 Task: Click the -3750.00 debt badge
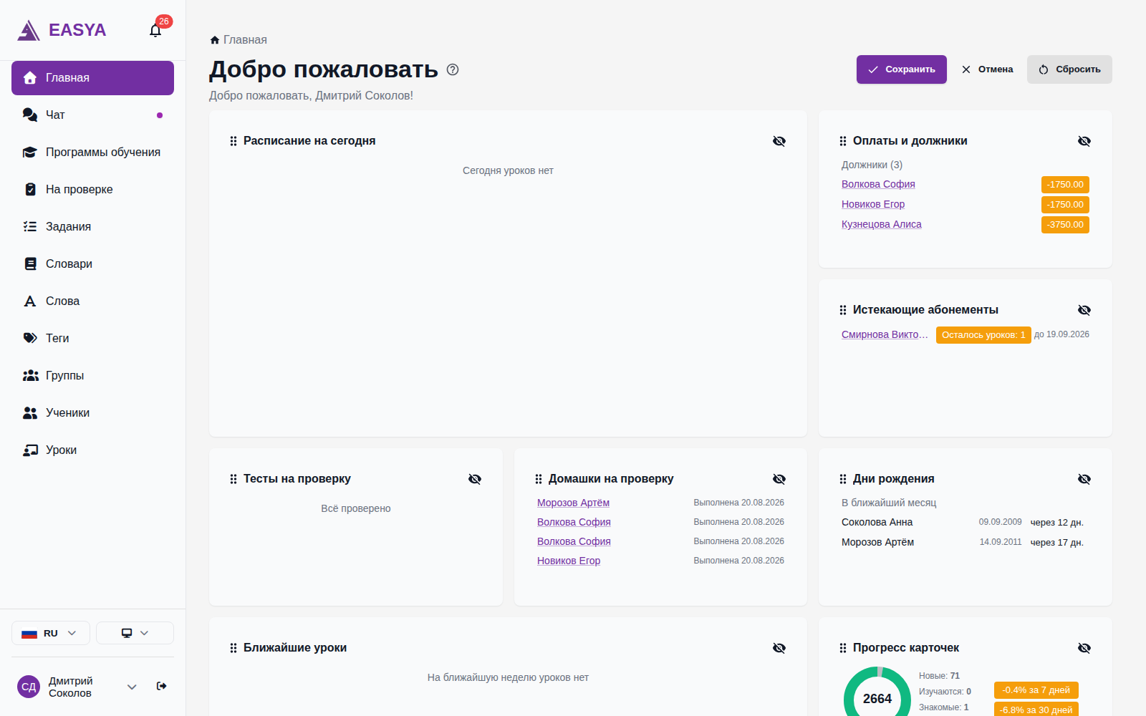click(1065, 225)
